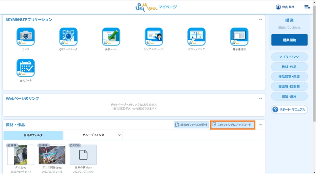Collapse the SKYMENUアプリケーション section
The width and height of the screenshot is (316, 174).
click(x=260, y=20)
